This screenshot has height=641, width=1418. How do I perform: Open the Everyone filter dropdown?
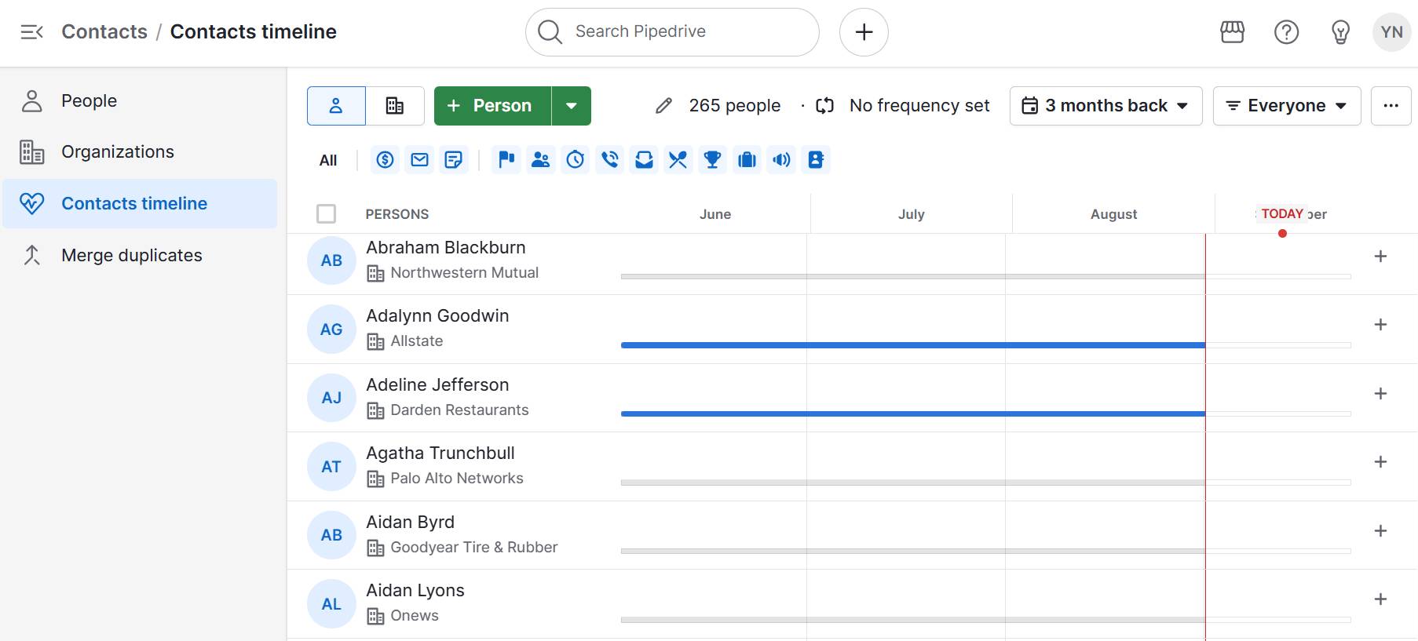tap(1287, 106)
